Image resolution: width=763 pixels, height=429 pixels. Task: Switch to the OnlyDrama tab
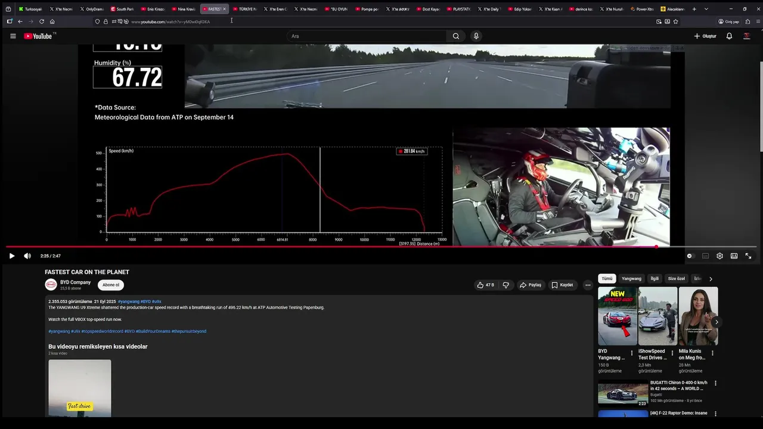[x=91, y=9]
